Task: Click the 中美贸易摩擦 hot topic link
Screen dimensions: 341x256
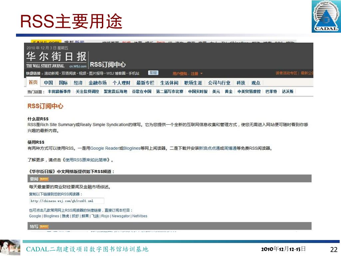Action: coord(249,91)
